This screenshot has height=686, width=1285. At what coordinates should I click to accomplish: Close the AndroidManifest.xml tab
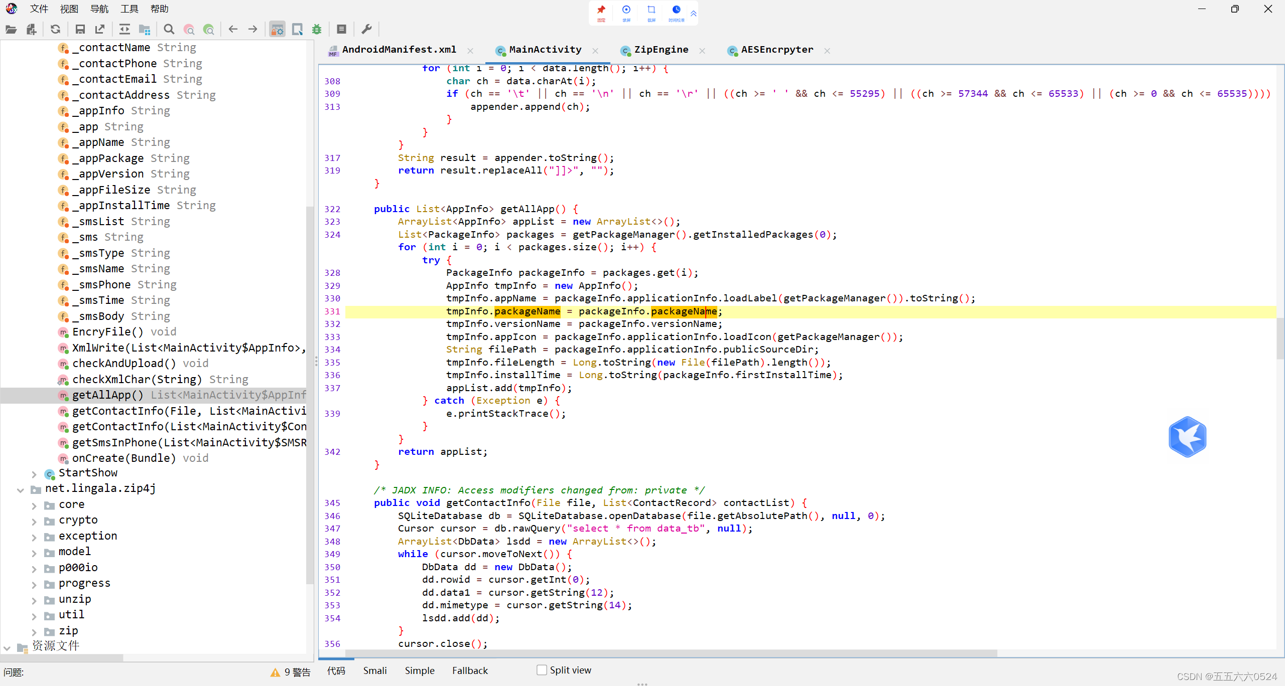point(470,51)
